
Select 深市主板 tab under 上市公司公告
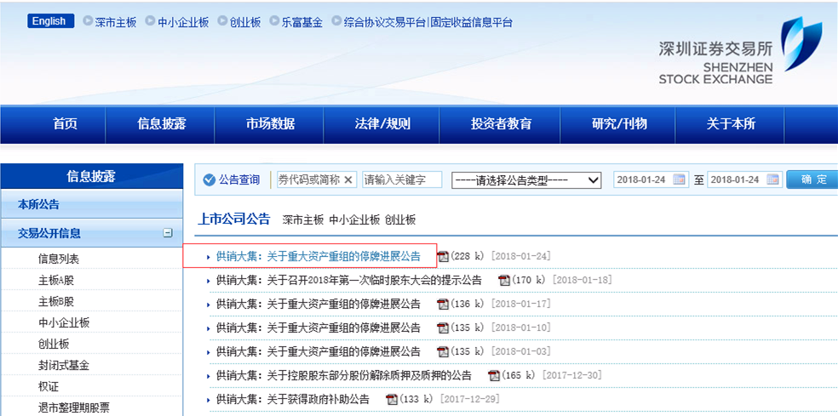point(303,220)
